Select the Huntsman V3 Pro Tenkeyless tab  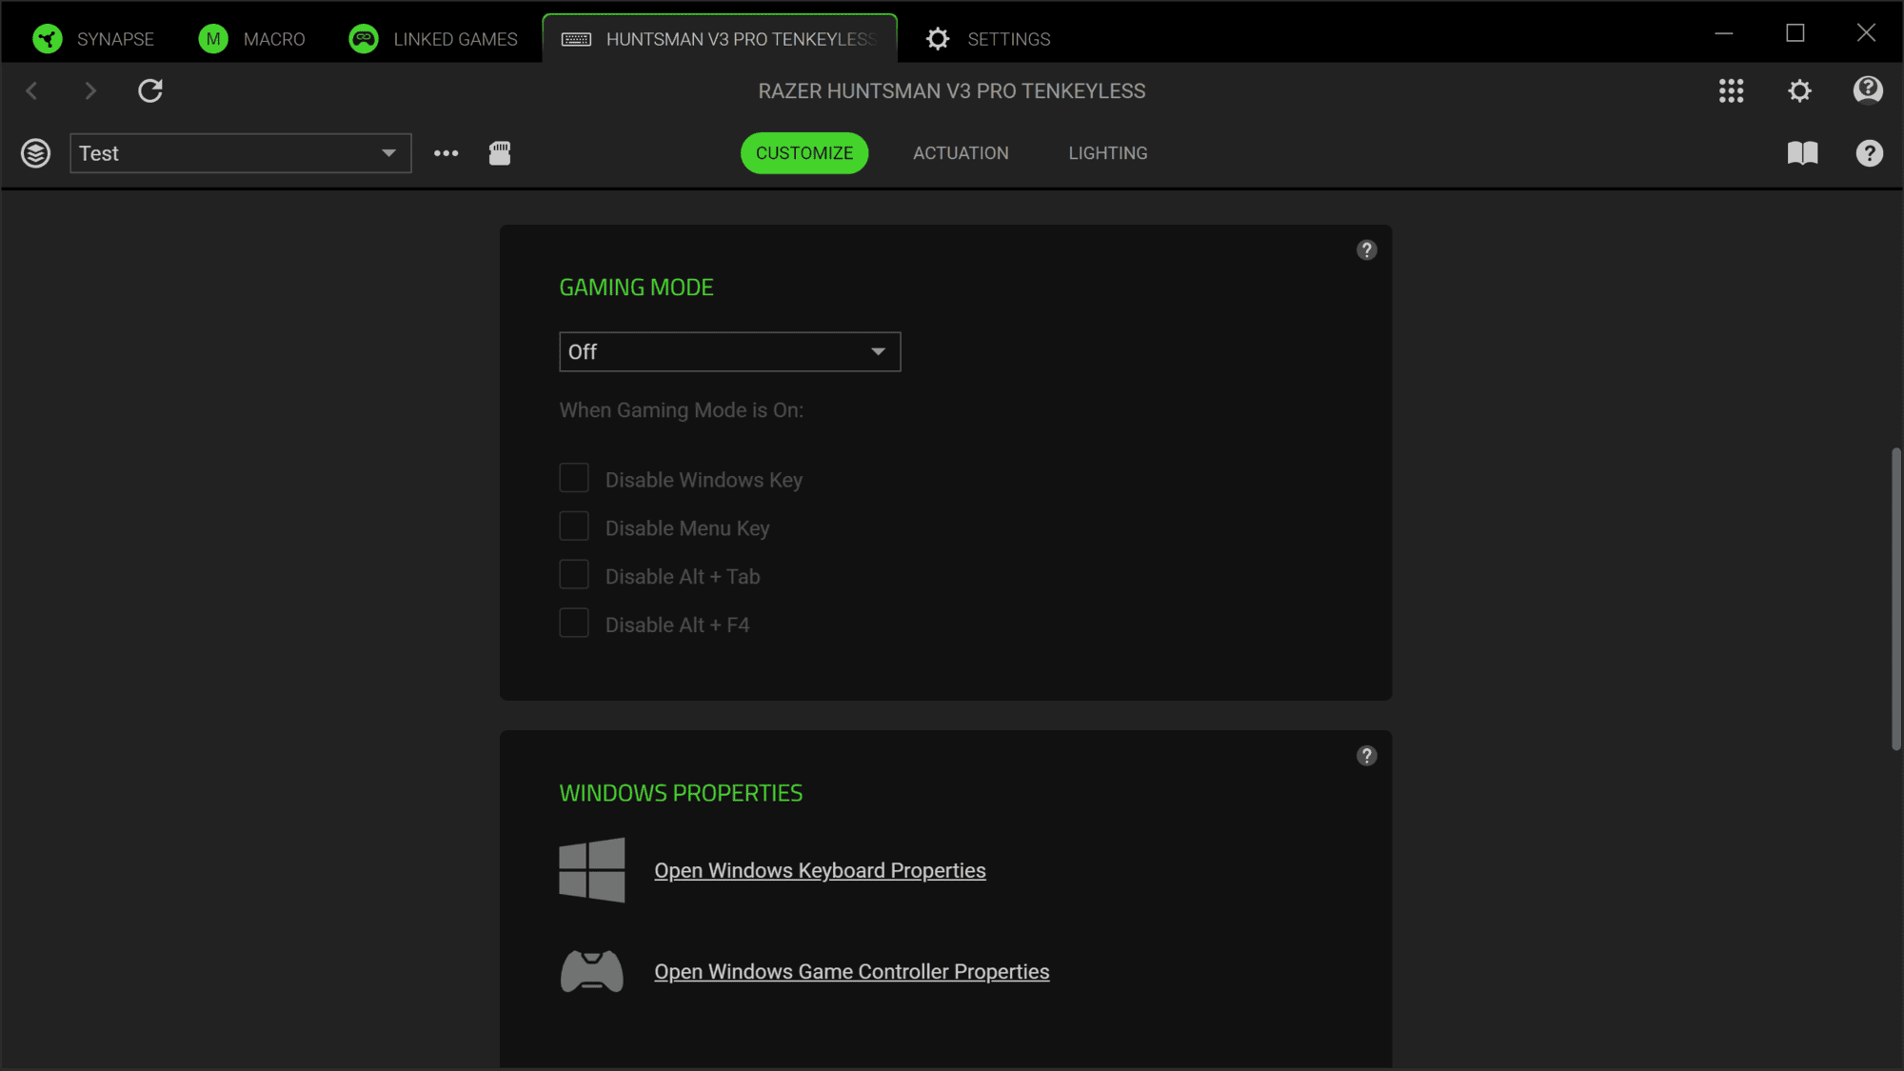[x=720, y=39]
